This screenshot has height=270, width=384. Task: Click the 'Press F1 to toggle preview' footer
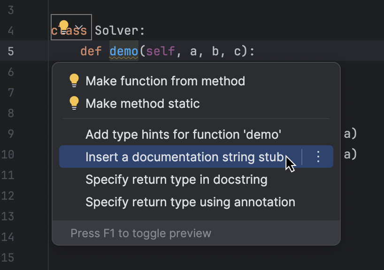click(140, 233)
